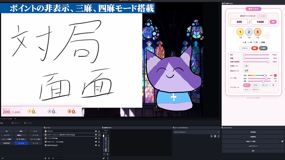Move source down with the down arrow icon
The width and height of the screenshot is (285, 160).
[x=61, y=158]
